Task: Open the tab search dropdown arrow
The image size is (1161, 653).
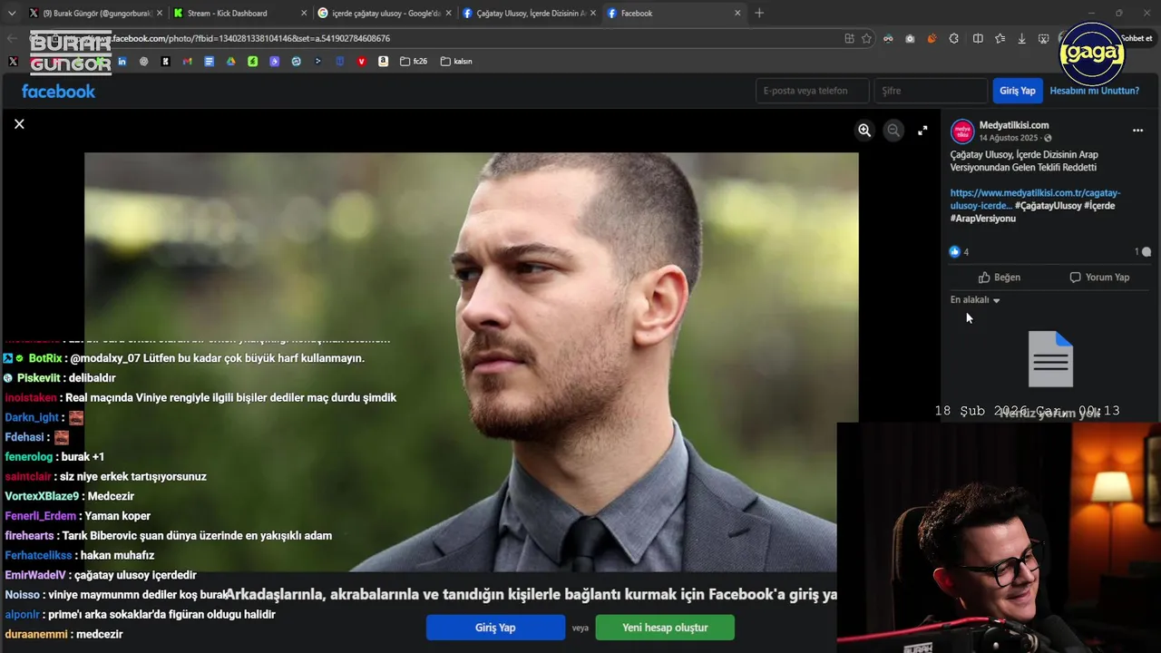Action: pos(11,13)
